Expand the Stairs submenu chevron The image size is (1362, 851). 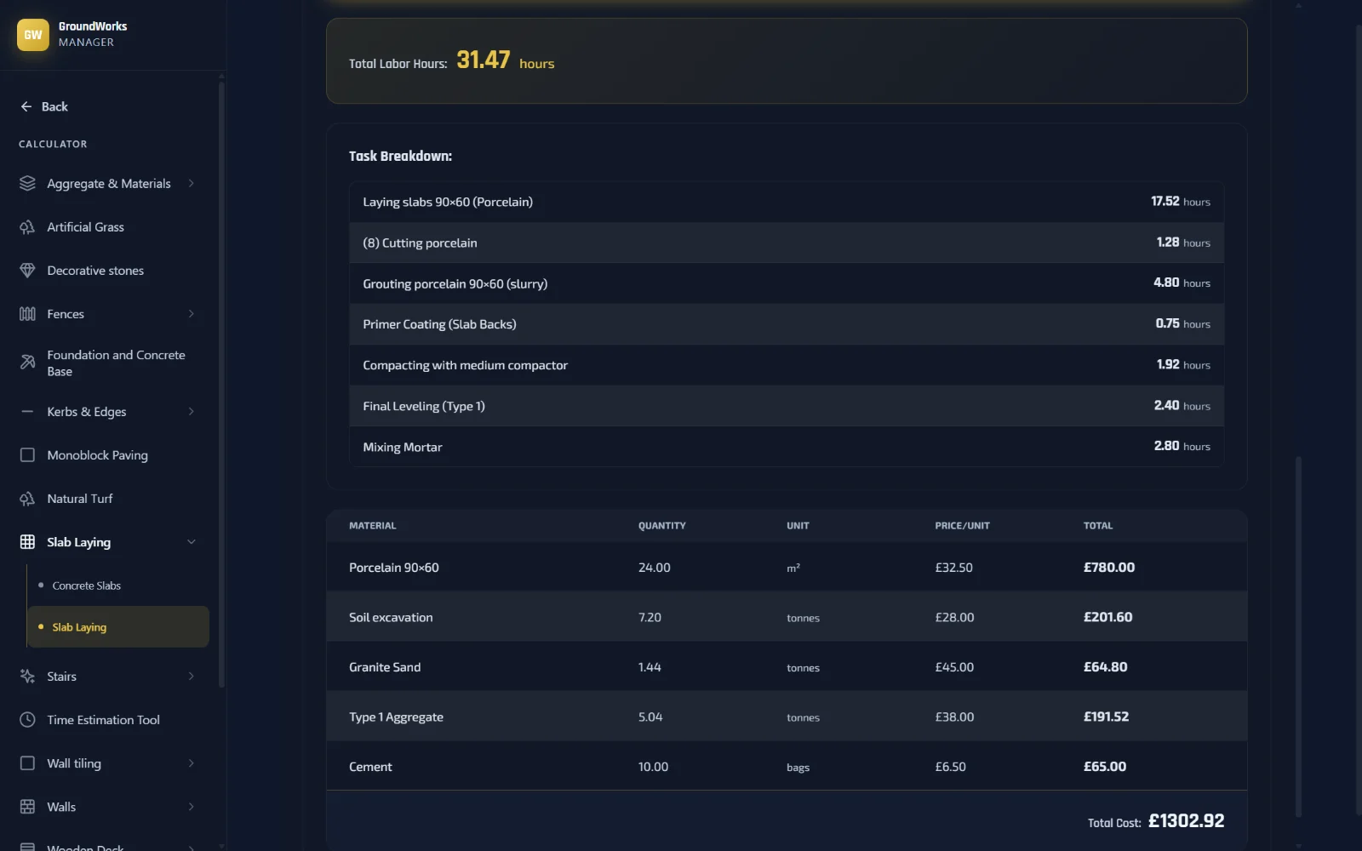click(x=191, y=677)
